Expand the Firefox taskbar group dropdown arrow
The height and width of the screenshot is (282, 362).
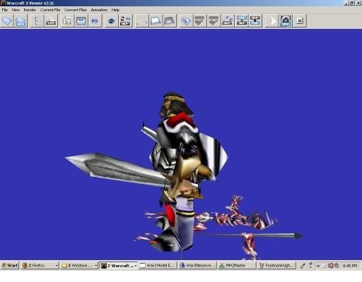[57, 266]
